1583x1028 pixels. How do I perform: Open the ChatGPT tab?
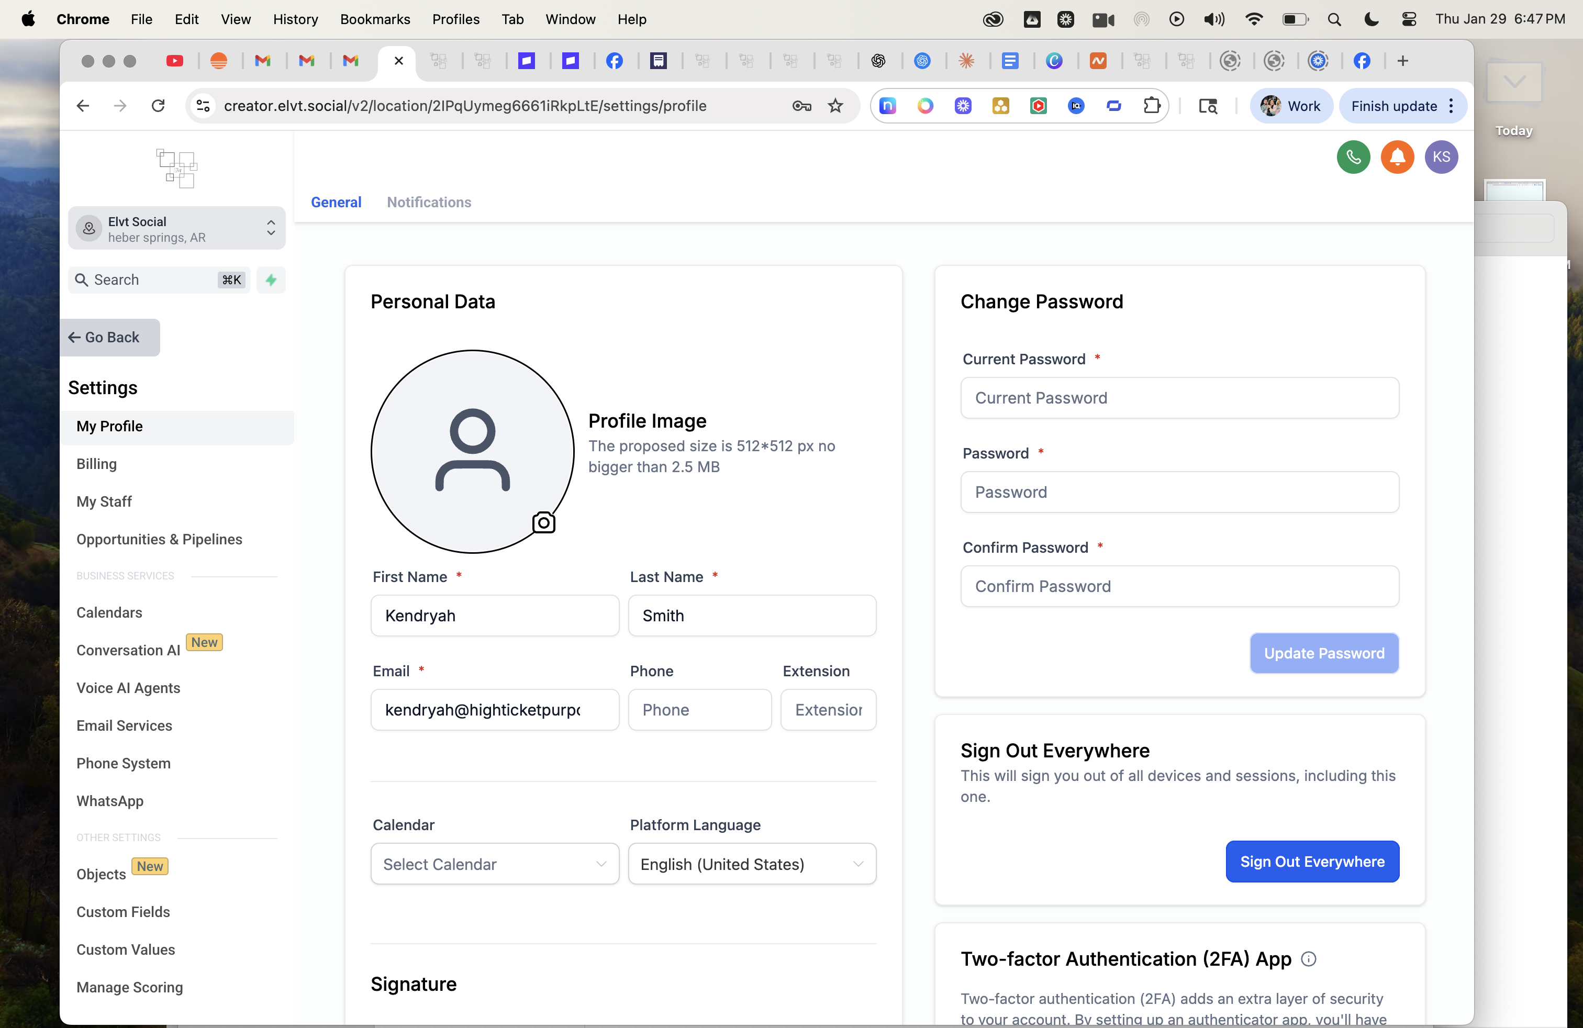click(x=878, y=61)
